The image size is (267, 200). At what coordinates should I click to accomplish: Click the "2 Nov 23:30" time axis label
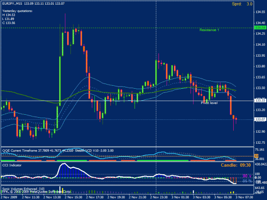(x=159, y=197)
